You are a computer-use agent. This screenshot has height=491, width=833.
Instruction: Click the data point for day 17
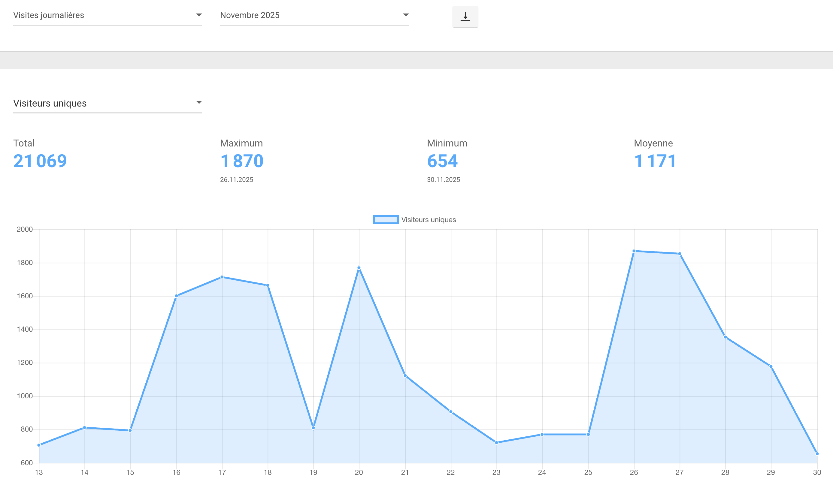[222, 277]
